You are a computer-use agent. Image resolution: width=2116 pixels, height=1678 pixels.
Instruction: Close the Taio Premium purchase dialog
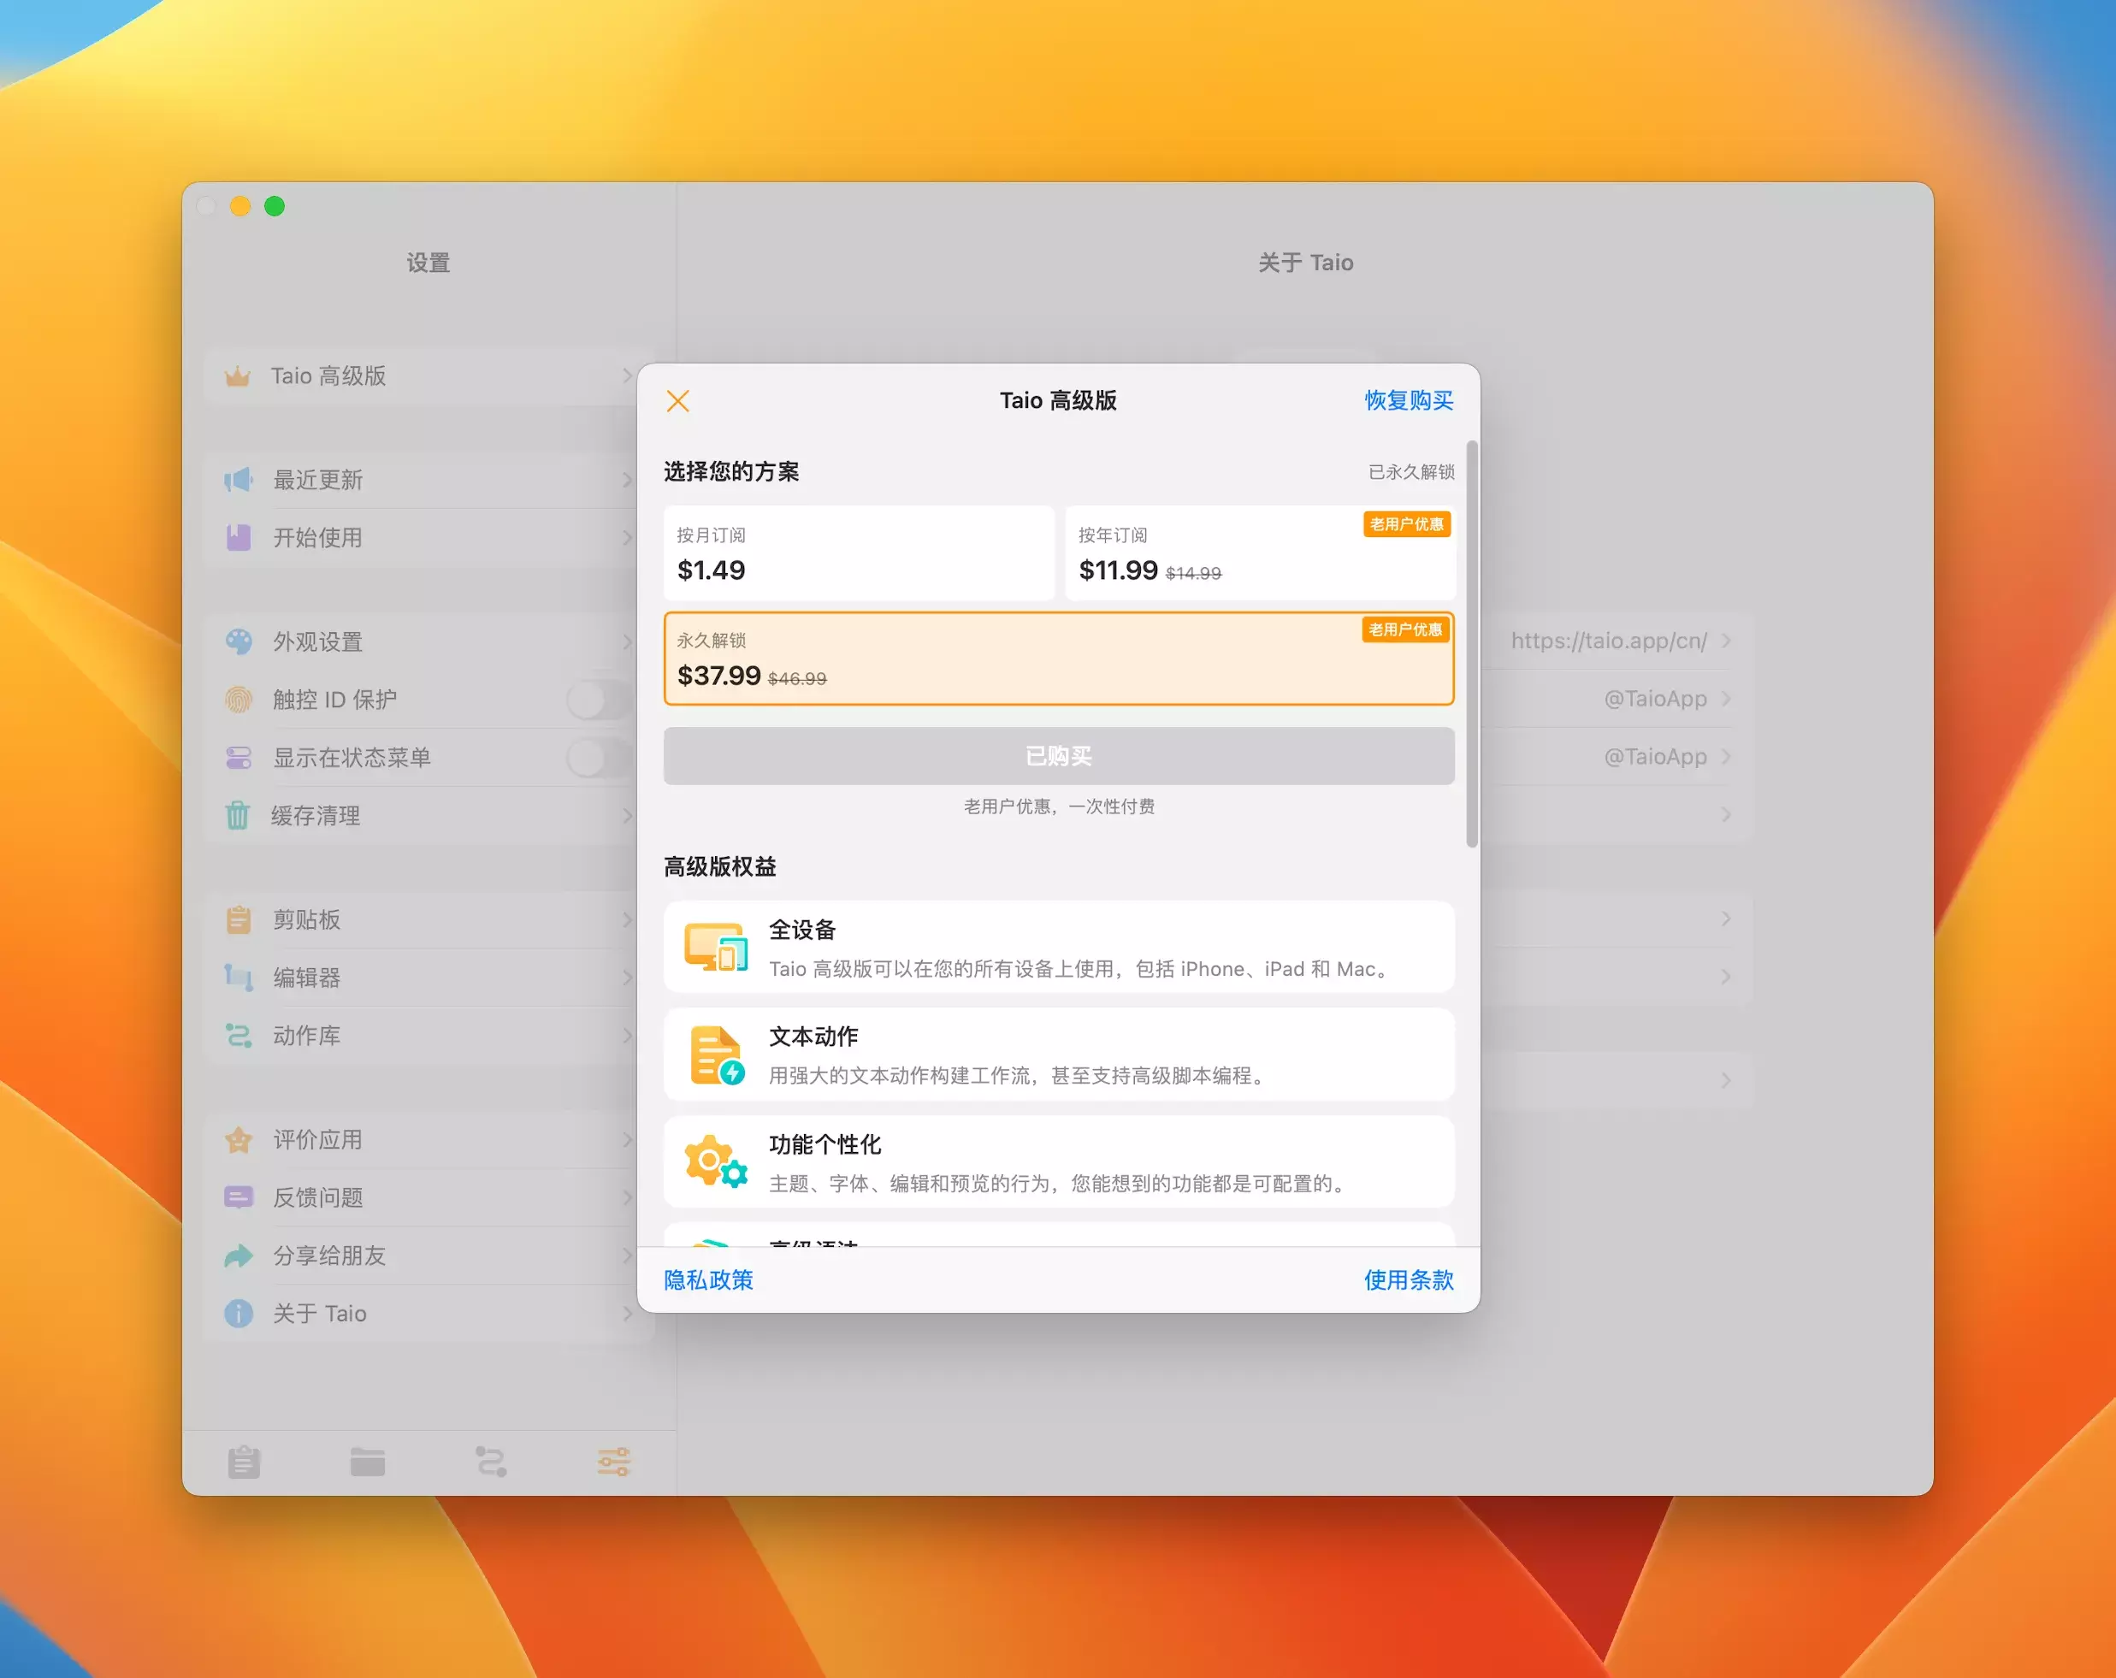point(677,400)
